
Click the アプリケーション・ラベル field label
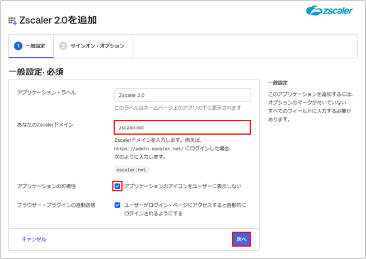tap(46, 93)
